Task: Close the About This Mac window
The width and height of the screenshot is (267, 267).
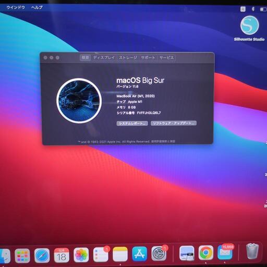Action: coord(45,57)
